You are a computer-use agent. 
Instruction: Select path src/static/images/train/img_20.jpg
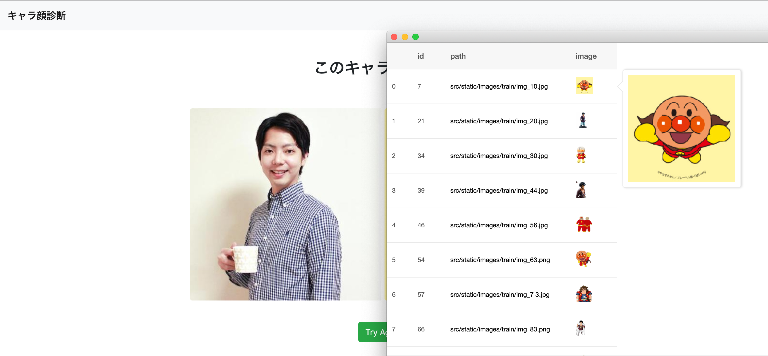pyautogui.click(x=499, y=121)
